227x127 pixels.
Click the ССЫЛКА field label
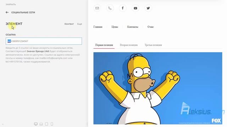click(11, 35)
